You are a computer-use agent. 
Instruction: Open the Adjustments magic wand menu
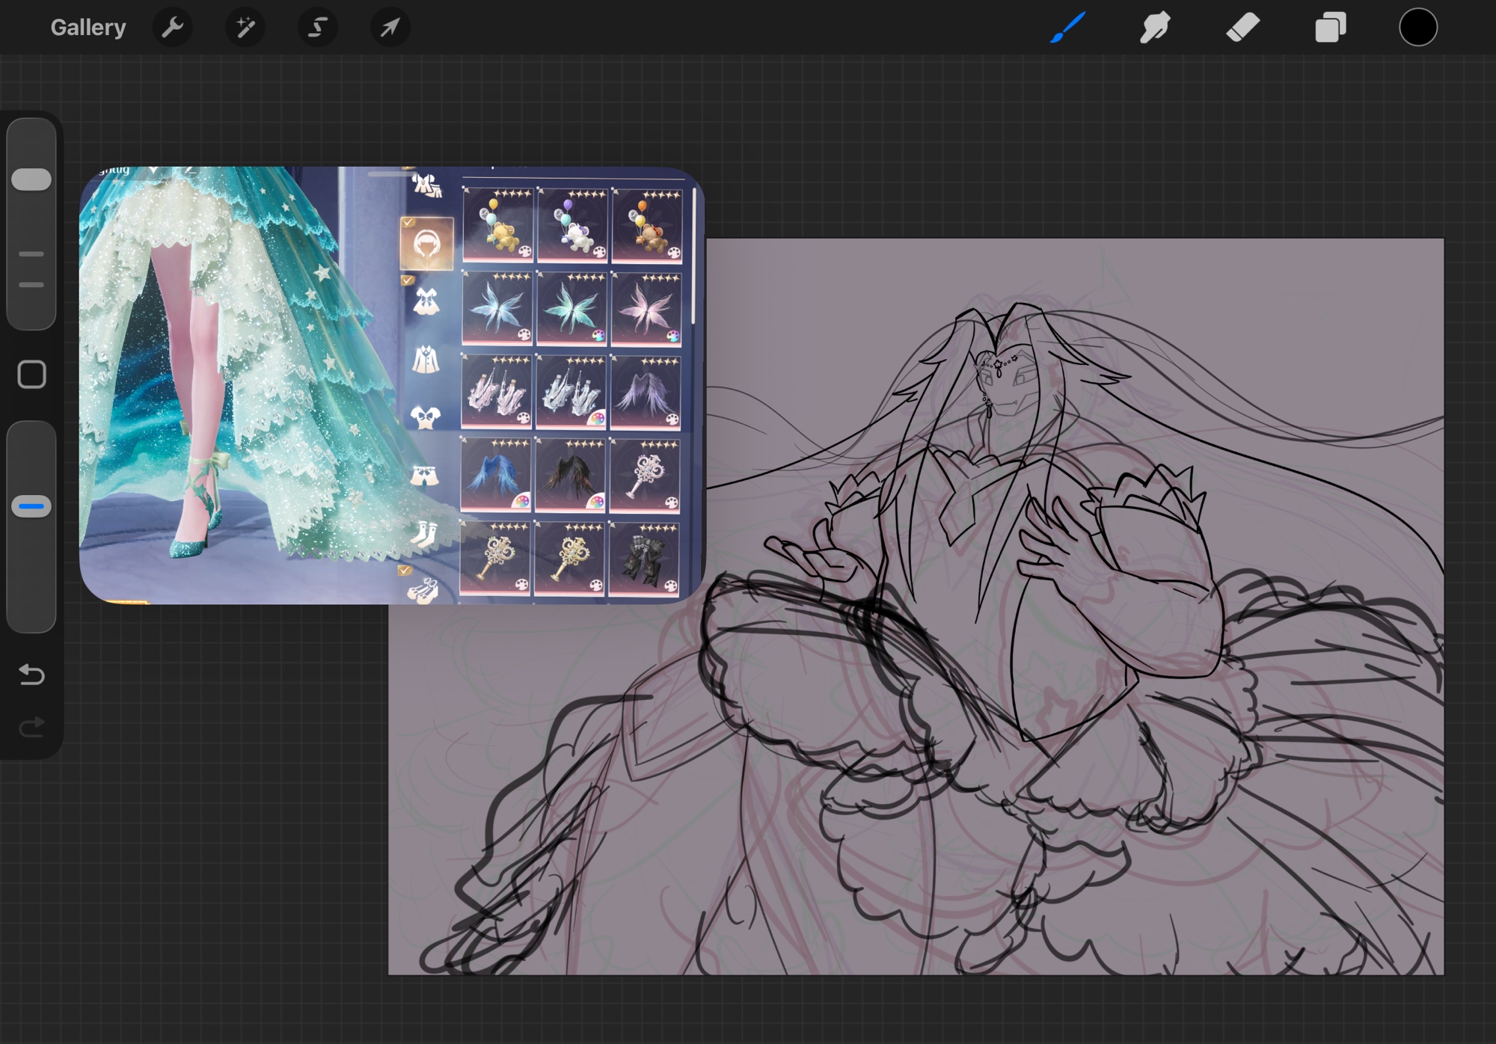coord(245,28)
